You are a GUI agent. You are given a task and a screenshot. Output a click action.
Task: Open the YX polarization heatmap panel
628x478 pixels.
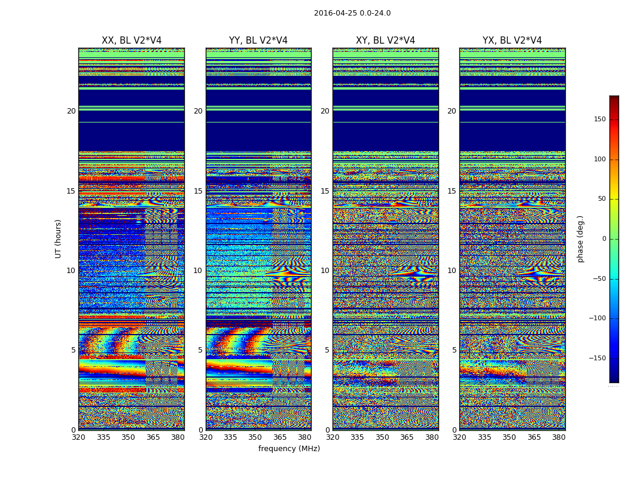512,239
